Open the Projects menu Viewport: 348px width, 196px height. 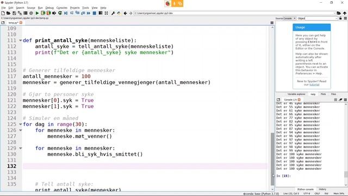pyautogui.click(x=75, y=8)
